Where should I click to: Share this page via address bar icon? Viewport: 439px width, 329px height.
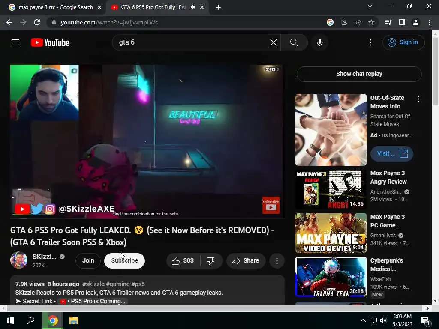pyautogui.click(x=357, y=22)
